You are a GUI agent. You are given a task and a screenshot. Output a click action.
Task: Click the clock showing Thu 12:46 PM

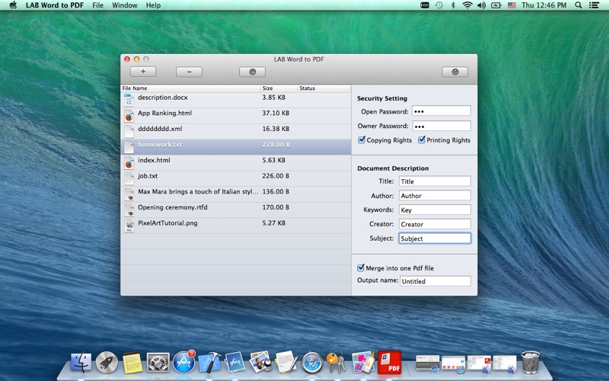point(544,5)
